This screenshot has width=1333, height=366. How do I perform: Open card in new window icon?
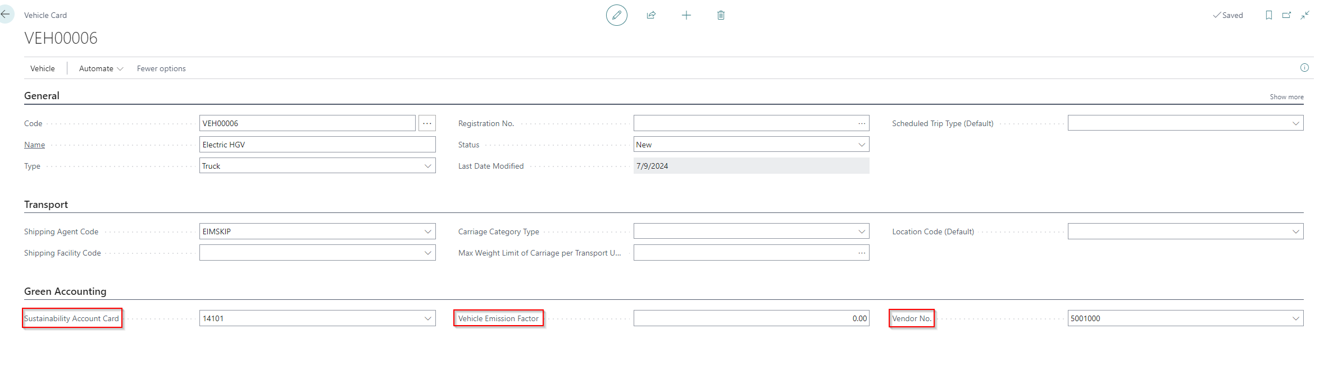[1286, 15]
